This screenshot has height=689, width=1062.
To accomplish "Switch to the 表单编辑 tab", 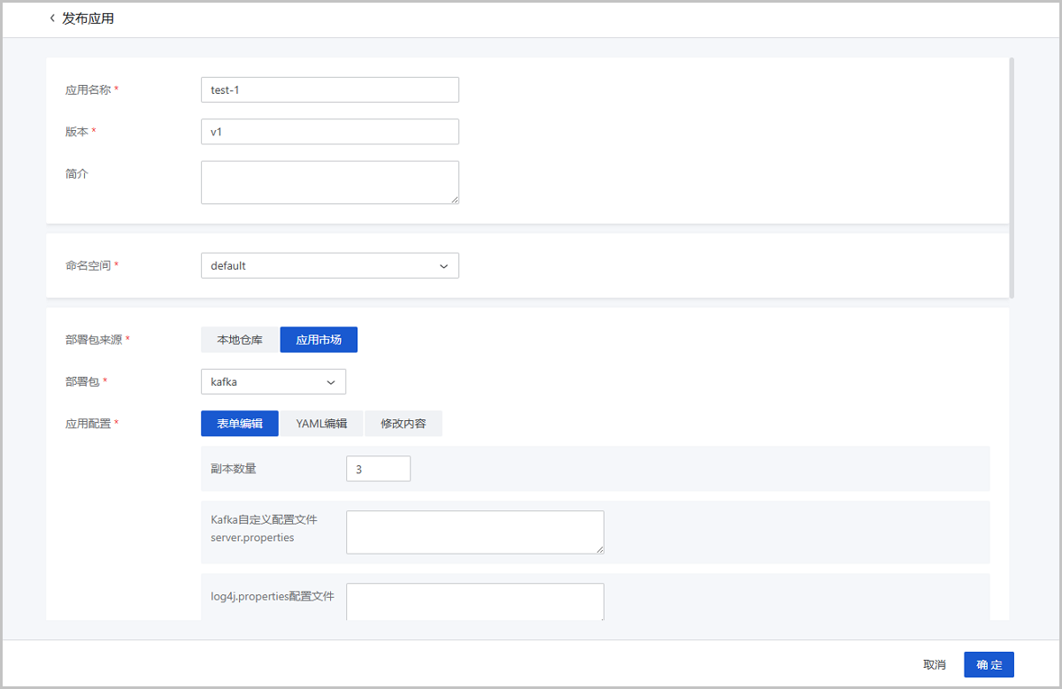I will coord(240,424).
